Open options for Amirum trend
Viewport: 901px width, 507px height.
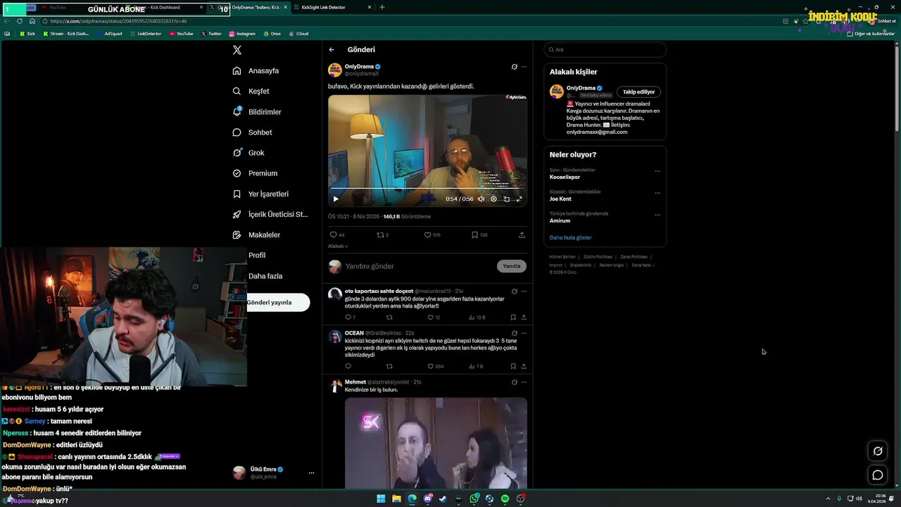[657, 214]
